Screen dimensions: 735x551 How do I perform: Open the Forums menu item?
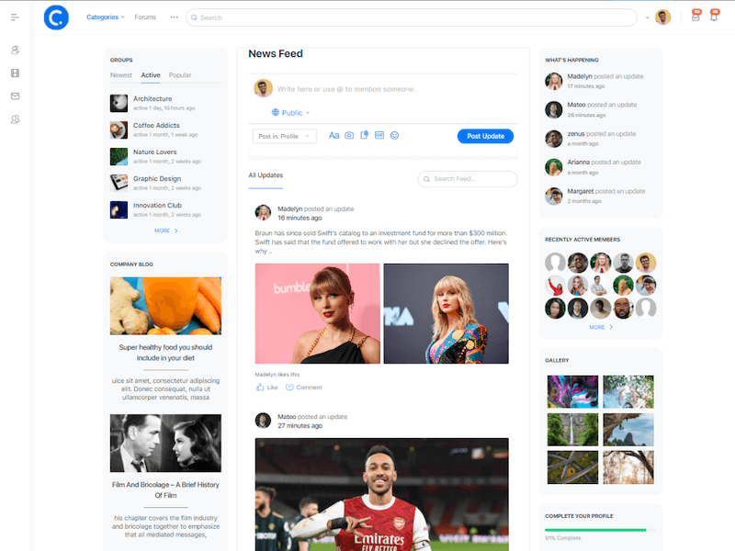(145, 17)
